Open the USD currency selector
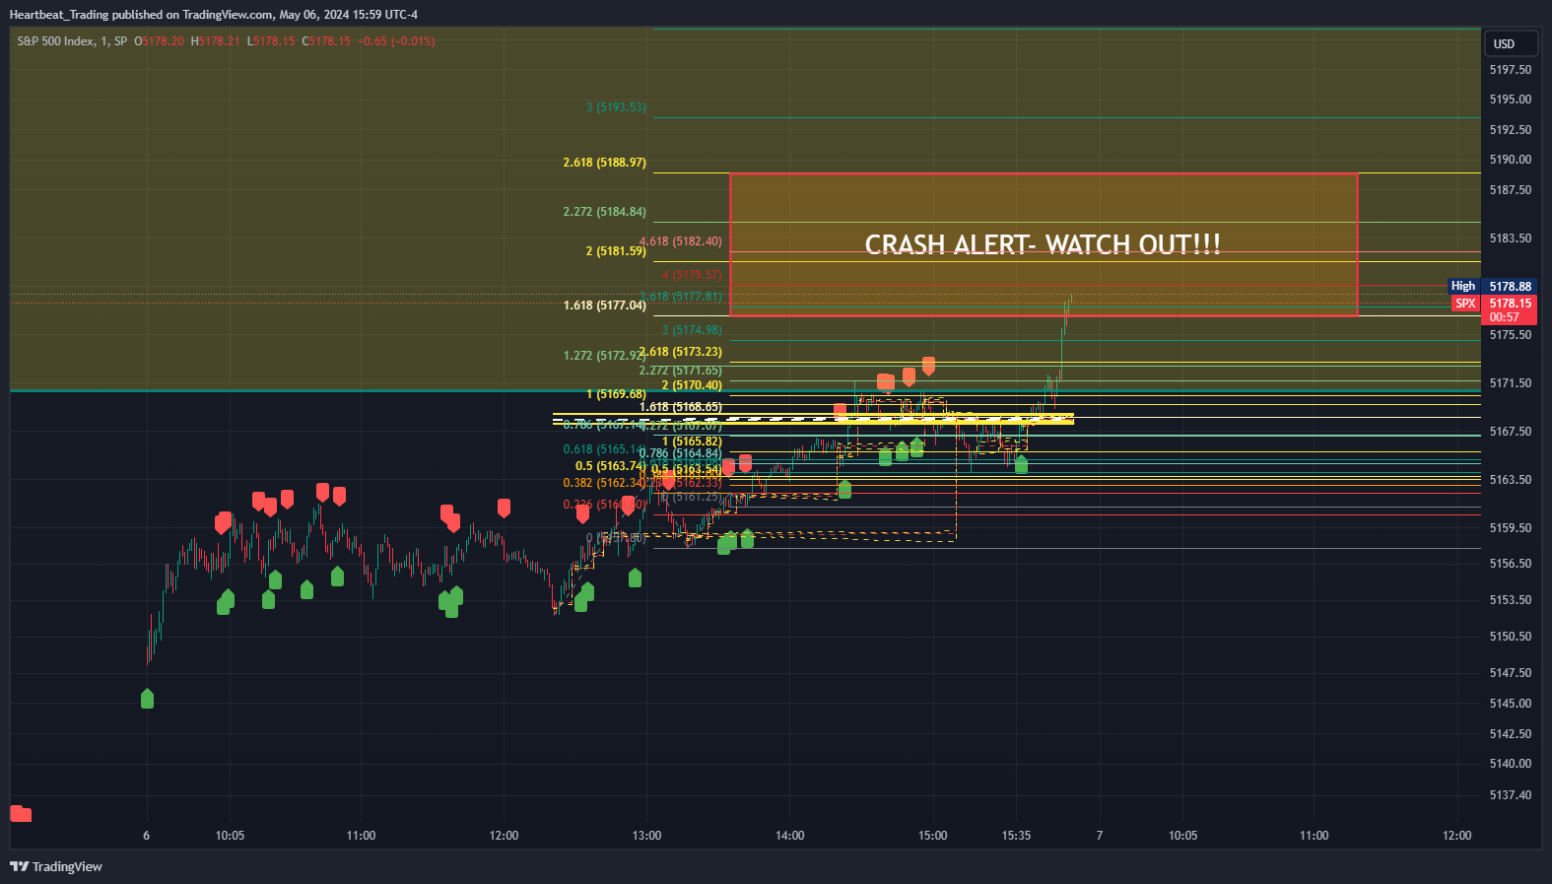The image size is (1552, 884). click(x=1511, y=43)
